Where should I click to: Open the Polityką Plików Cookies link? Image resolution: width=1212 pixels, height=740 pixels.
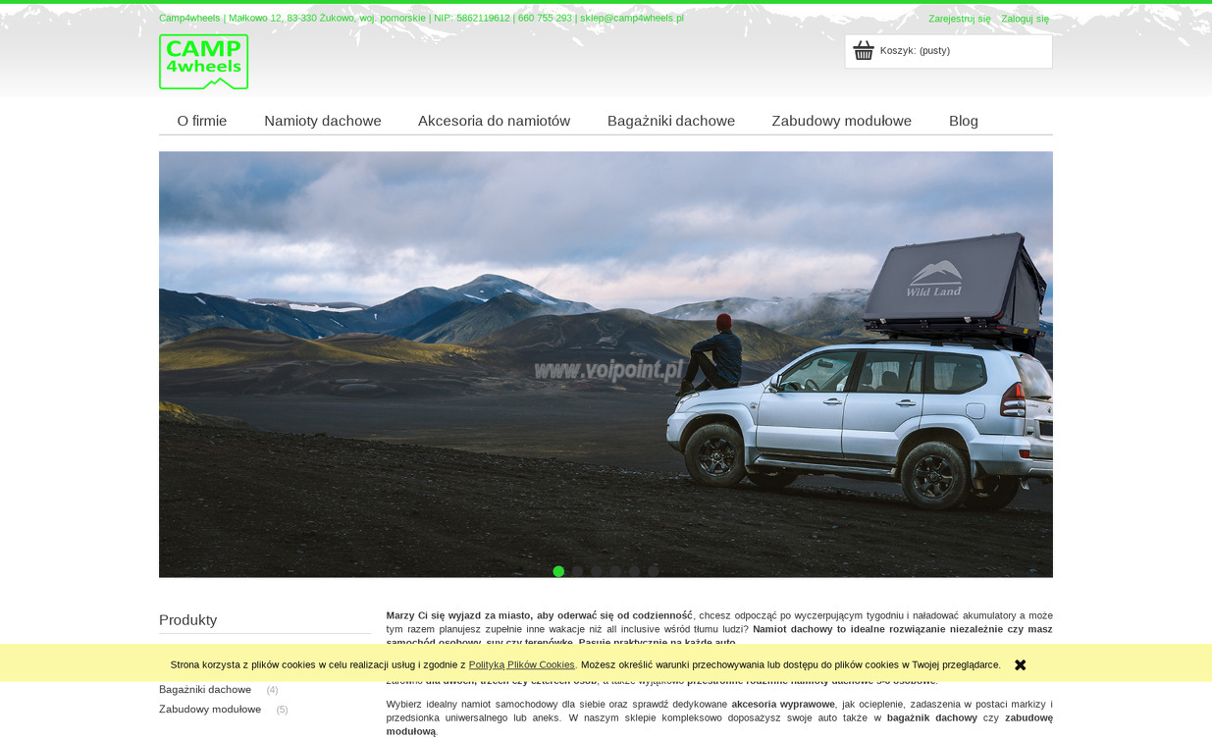(522, 664)
